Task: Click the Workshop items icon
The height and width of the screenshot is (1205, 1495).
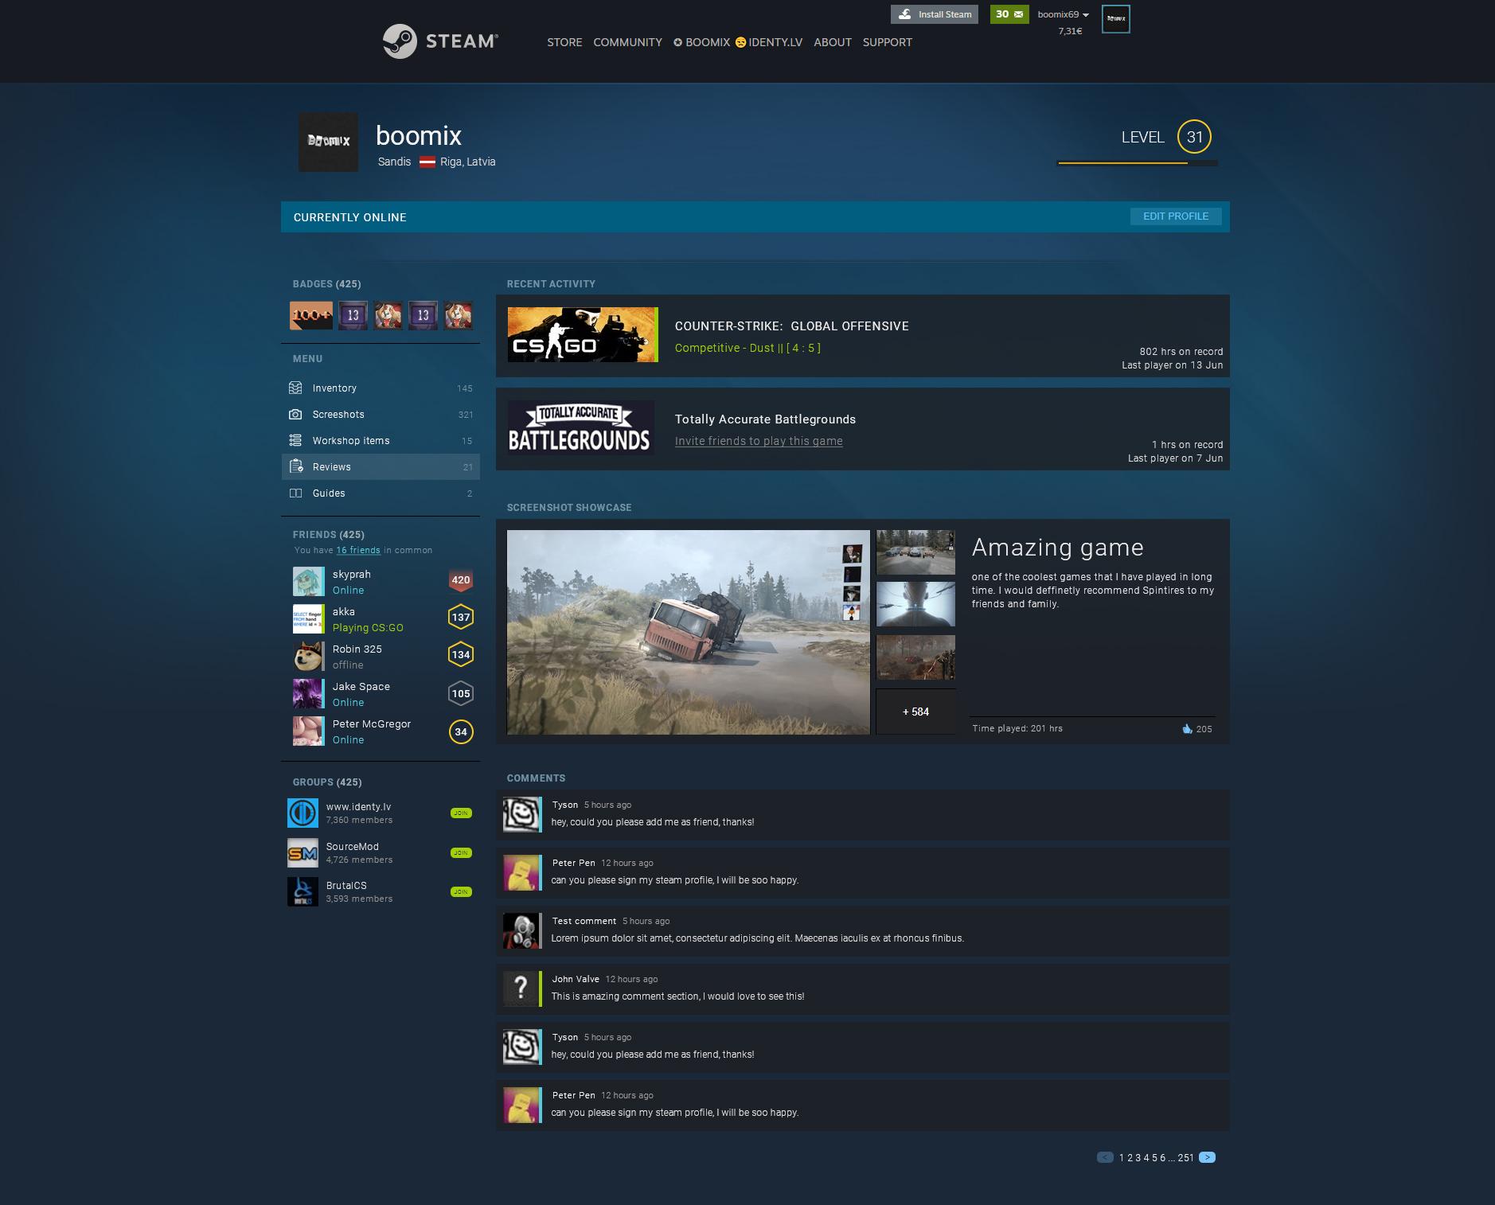Action: coord(295,440)
